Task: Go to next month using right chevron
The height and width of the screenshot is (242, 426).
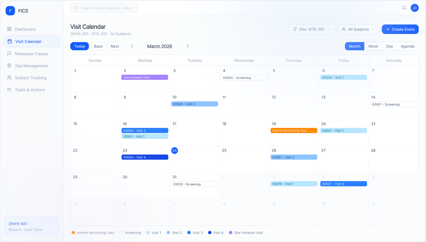Action: pos(188,46)
